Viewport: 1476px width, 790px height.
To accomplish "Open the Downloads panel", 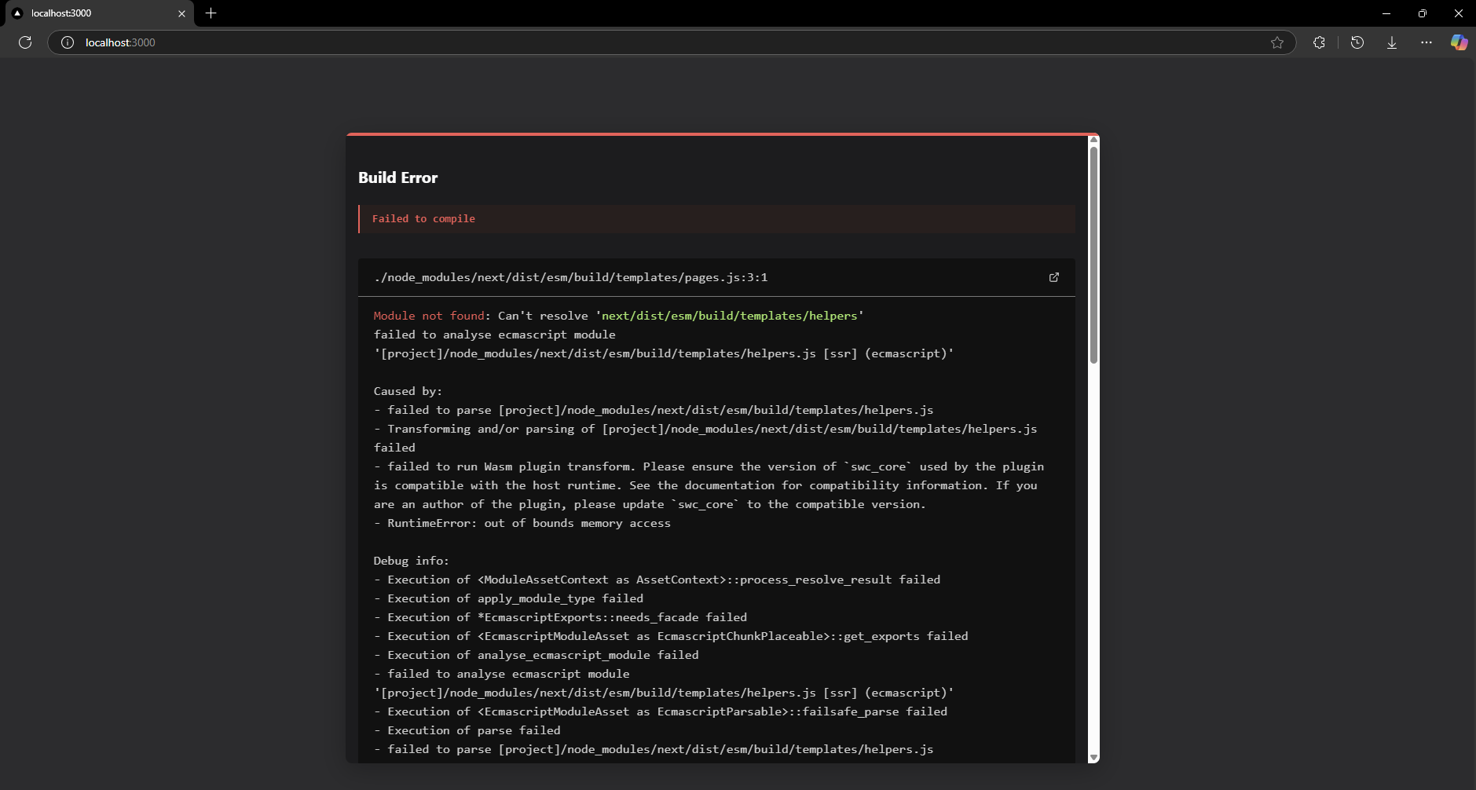I will [x=1392, y=42].
